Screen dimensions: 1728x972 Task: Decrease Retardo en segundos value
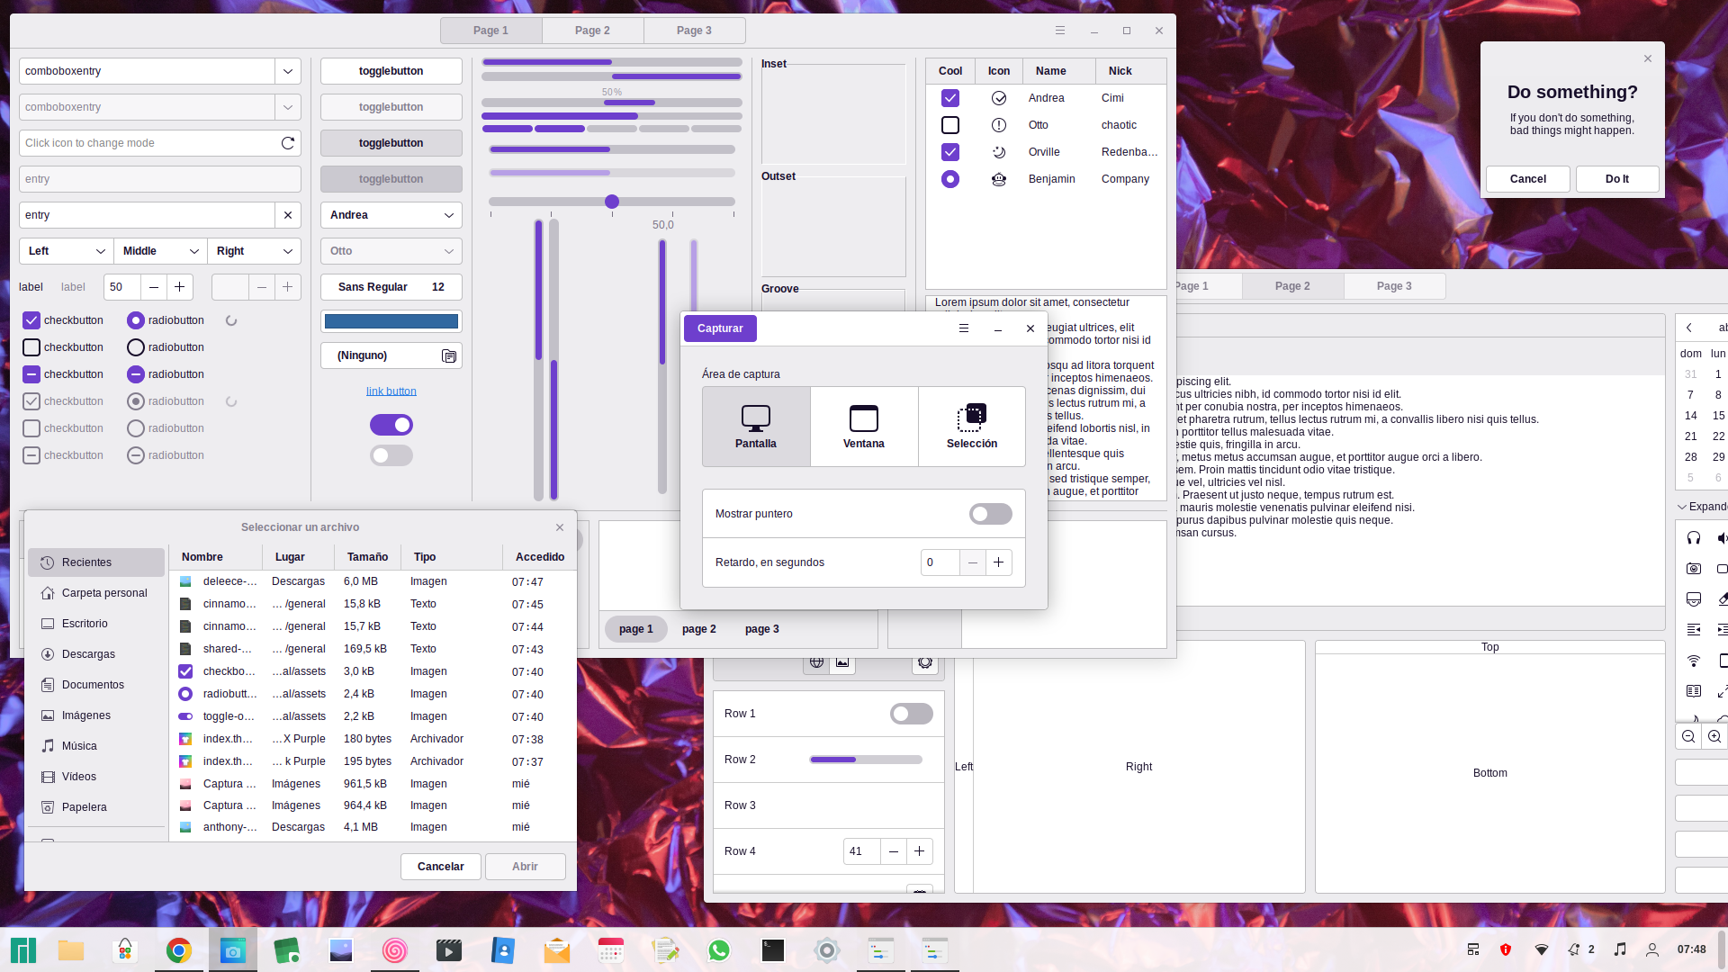click(973, 562)
